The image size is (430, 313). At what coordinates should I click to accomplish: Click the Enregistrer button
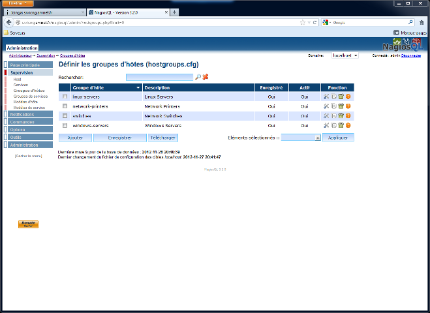pyautogui.click(x=120, y=138)
